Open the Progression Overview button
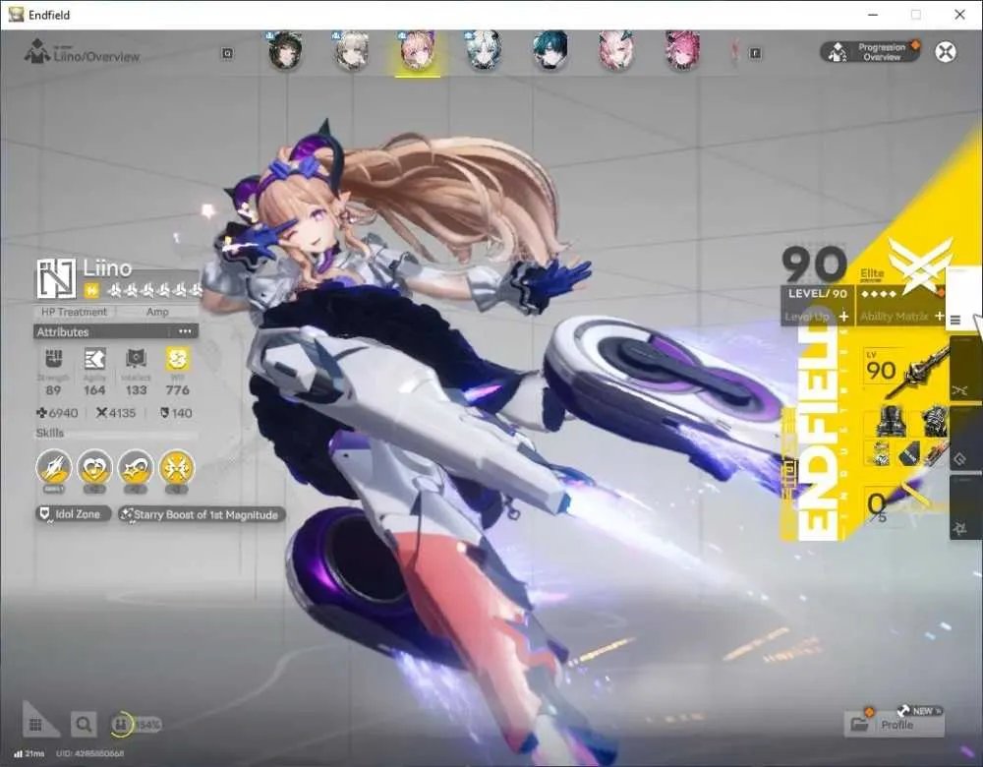Viewport: 983px width, 767px height. [x=871, y=52]
